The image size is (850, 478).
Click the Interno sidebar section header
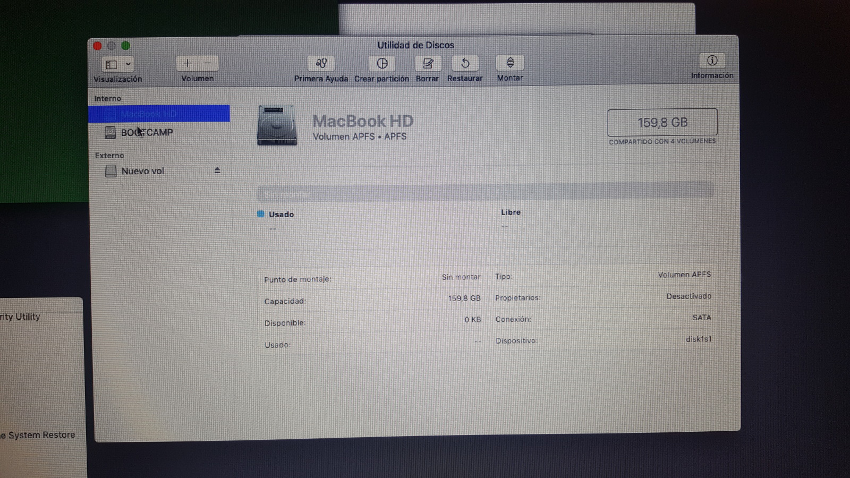click(x=108, y=99)
